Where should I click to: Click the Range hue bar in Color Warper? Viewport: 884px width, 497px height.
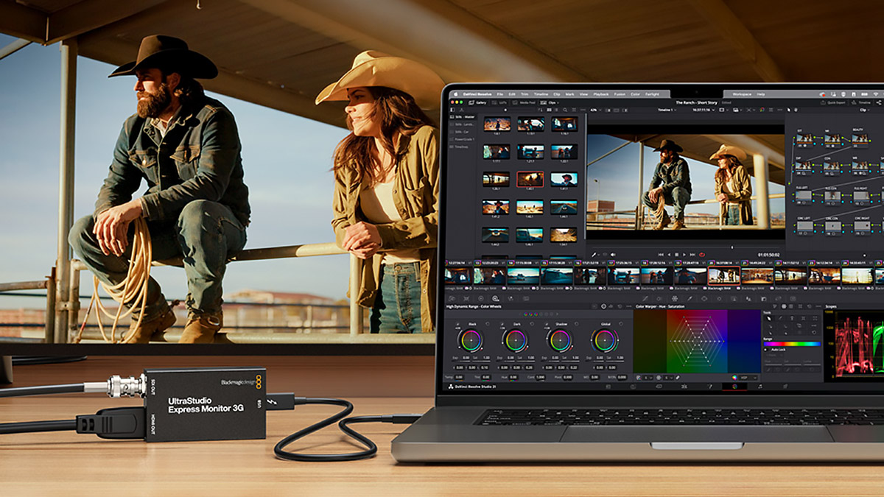click(x=792, y=344)
